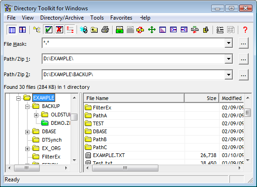257x187 pixels.
Task: Click the file list scroll-up arrow
Action: [x=248, y=98]
